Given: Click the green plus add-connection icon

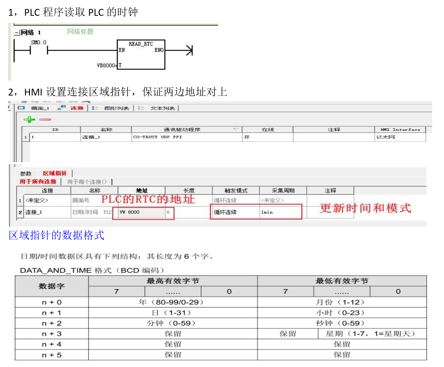Looking at the screenshot, I should coord(29,119).
